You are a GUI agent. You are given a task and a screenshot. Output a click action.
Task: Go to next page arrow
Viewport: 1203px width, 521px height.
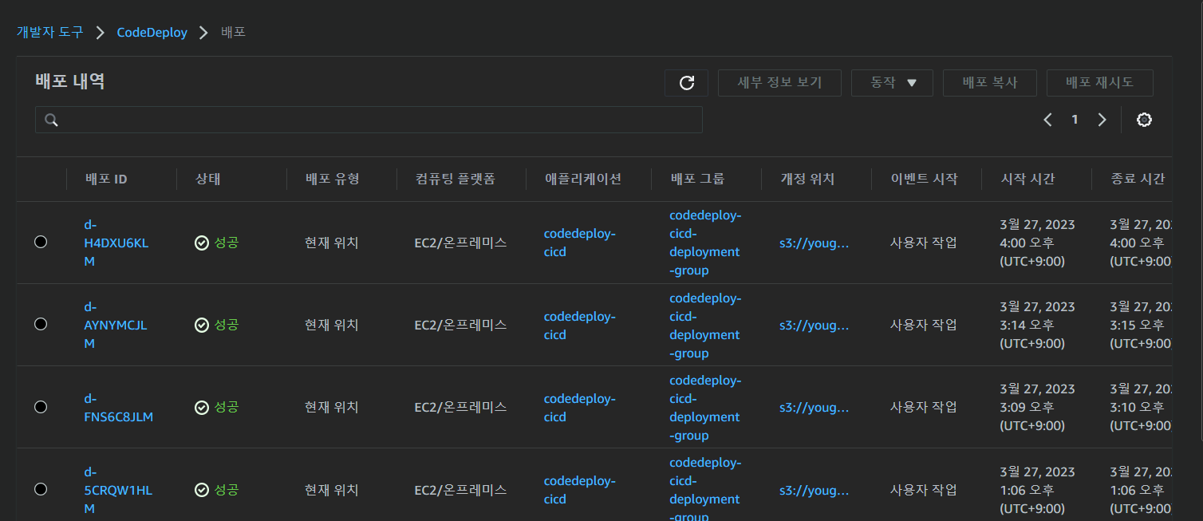point(1102,120)
